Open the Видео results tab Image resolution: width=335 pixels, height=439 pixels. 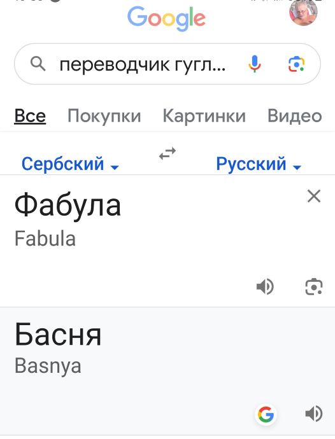(x=295, y=116)
